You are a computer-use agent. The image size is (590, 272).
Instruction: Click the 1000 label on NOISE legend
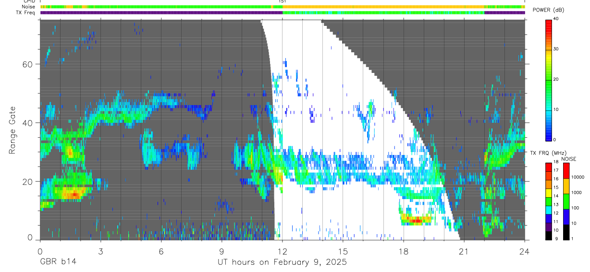pos(577,192)
